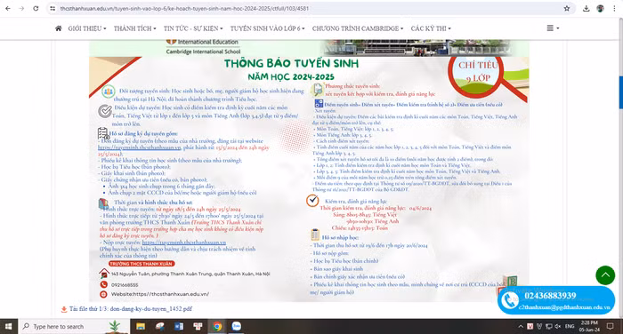Open the Windows Start menu
The height and width of the screenshot is (334, 623).
point(8,326)
